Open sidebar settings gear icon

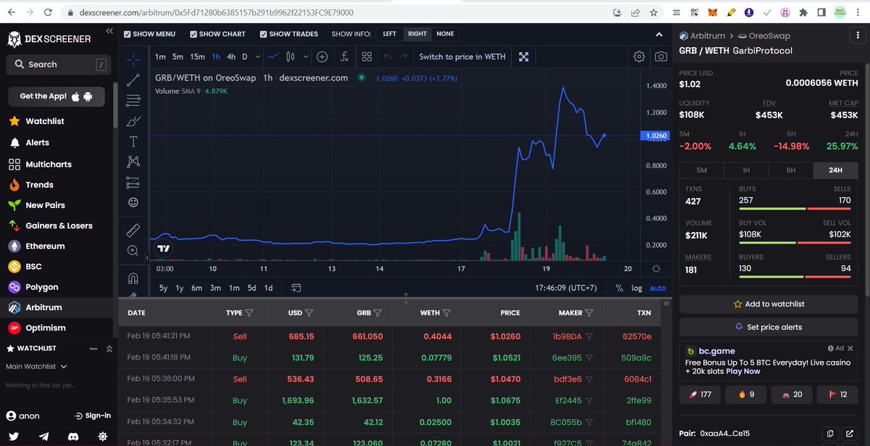[102, 436]
